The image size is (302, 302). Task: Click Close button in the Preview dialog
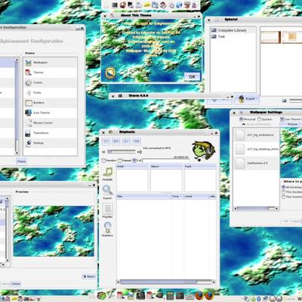click(x=16, y=284)
